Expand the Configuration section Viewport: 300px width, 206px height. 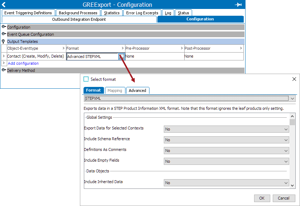pyautogui.click(x=4, y=27)
